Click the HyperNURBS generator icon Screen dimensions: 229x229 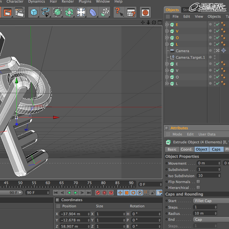point(57,12)
